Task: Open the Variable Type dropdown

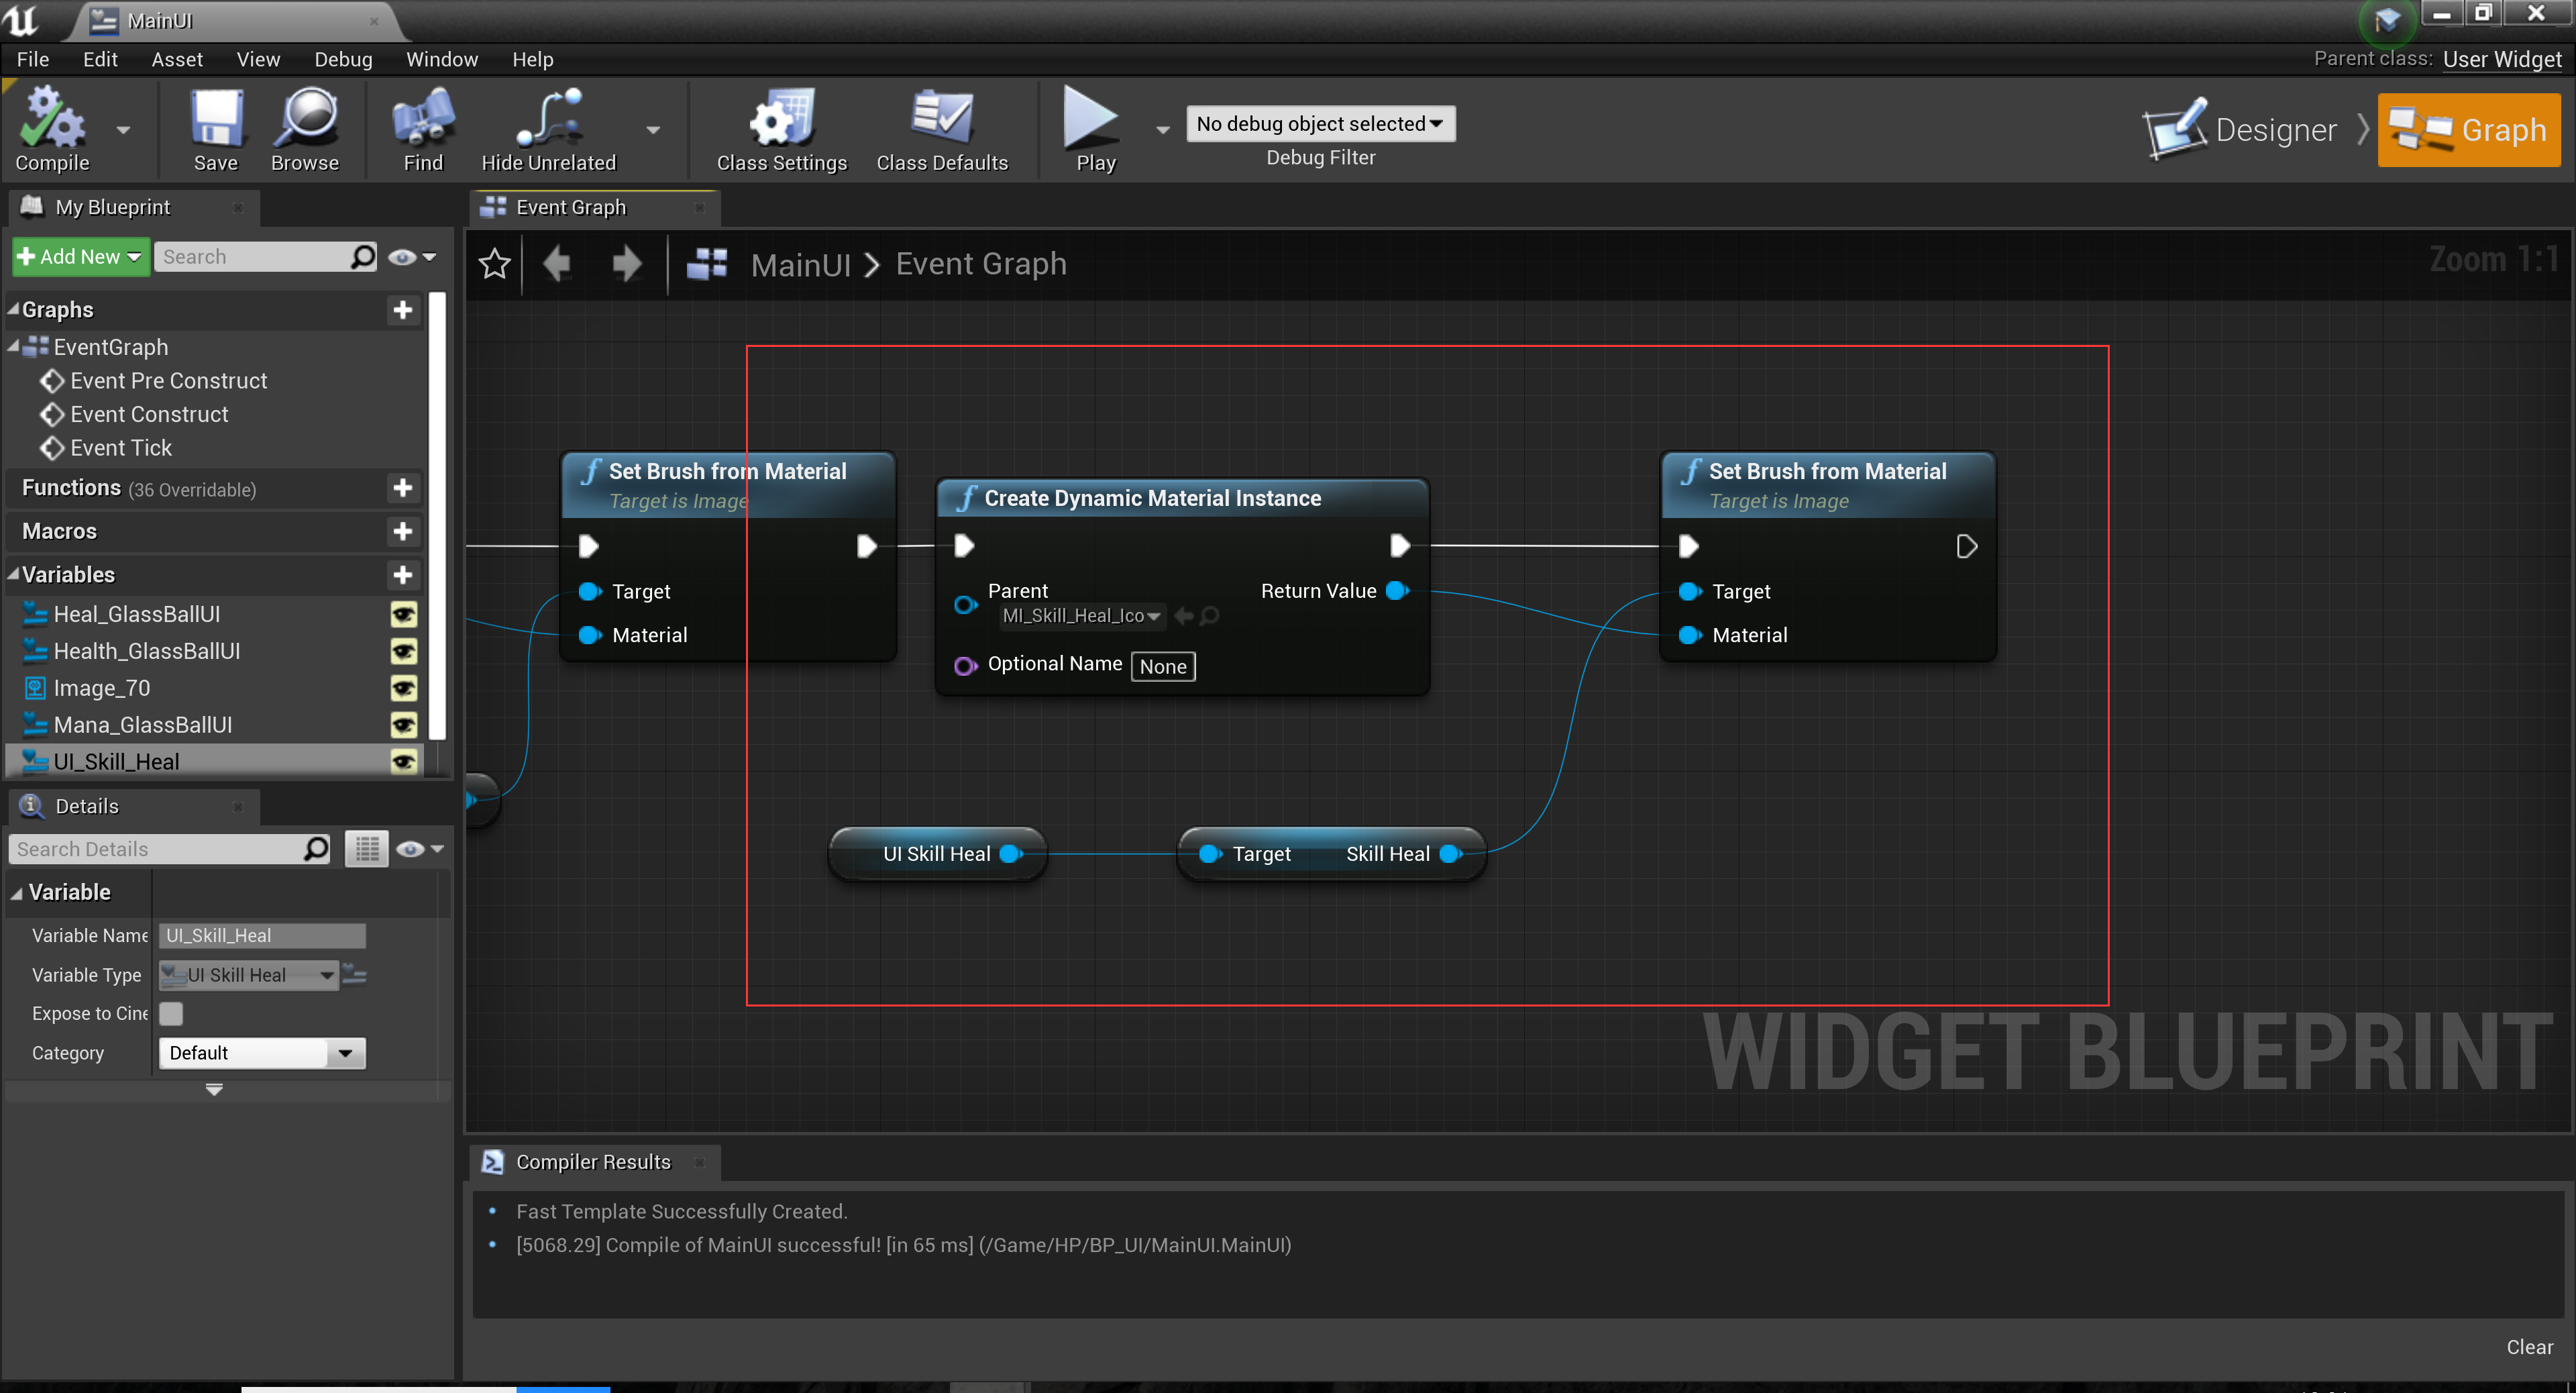Action: pos(250,975)
